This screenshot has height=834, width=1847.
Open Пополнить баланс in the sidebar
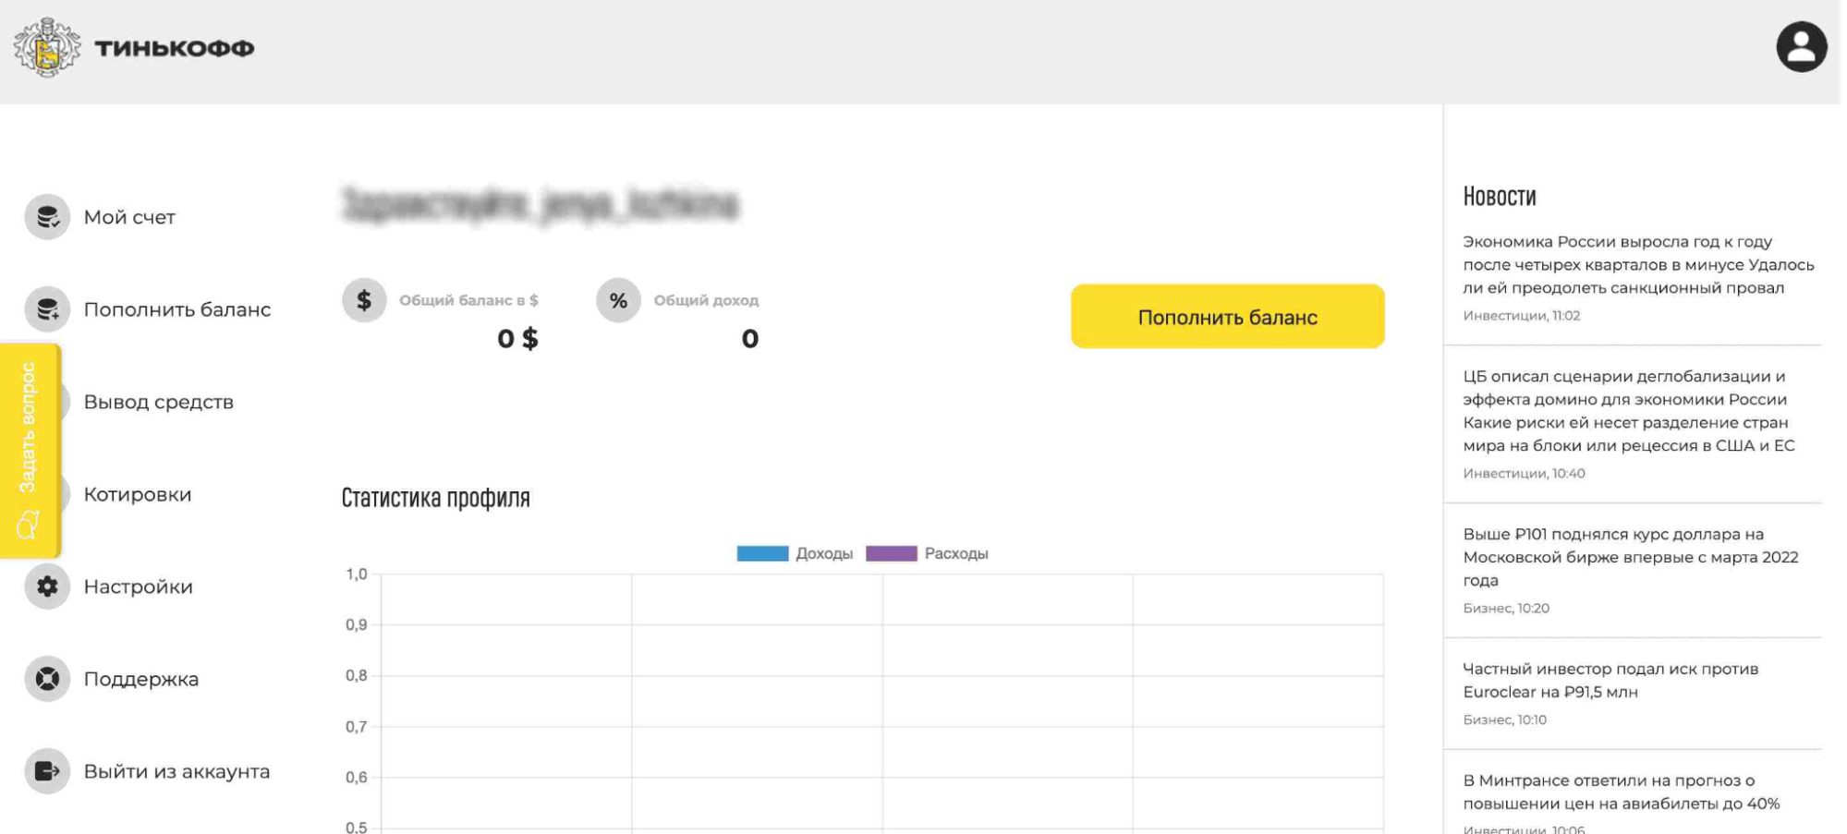[x=177, y=309]
